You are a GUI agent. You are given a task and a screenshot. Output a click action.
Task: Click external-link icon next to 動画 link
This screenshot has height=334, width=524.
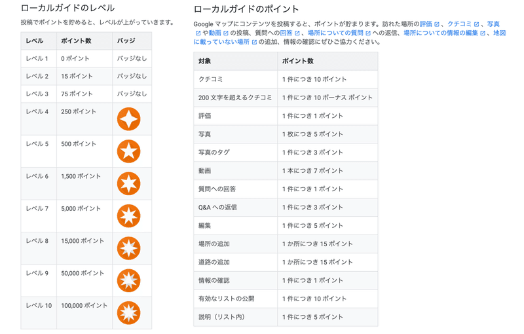pyautogui.click(x=226, y=33)
